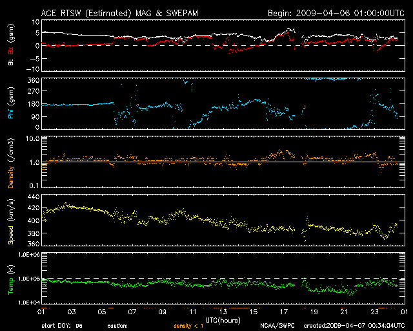Viewport: 413px width, 331px height.
Task: Click the '380' tick label on the Speed axis
Action: 34,233
